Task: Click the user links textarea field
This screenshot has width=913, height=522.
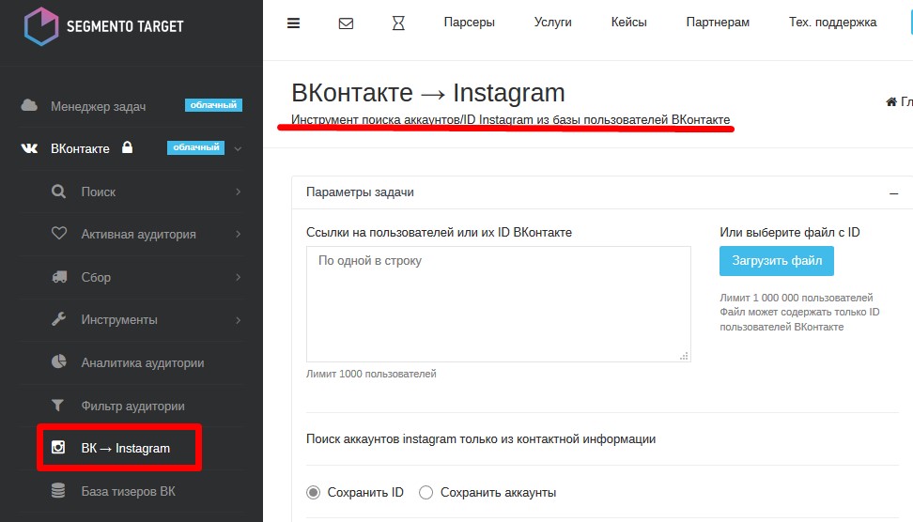Action: coord(499,304)
